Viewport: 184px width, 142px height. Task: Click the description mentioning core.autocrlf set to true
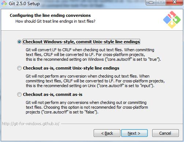coord(93,55)
